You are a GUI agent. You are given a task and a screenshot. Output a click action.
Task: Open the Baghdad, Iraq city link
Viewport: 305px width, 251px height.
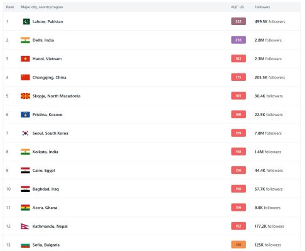point(46,189)
